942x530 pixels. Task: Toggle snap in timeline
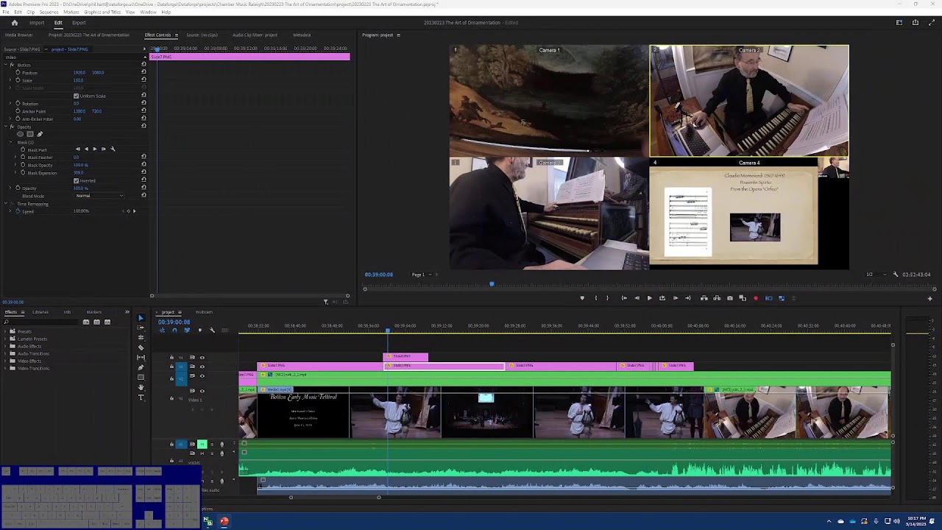pos(174,330)
